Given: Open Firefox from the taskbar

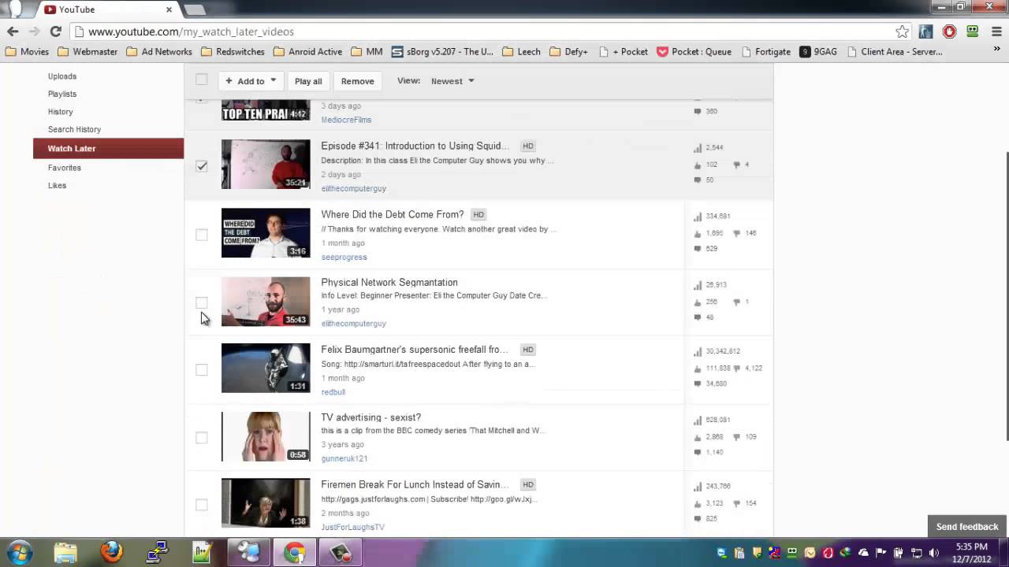Looking at the screenshot, I should (x=111, y=552).
